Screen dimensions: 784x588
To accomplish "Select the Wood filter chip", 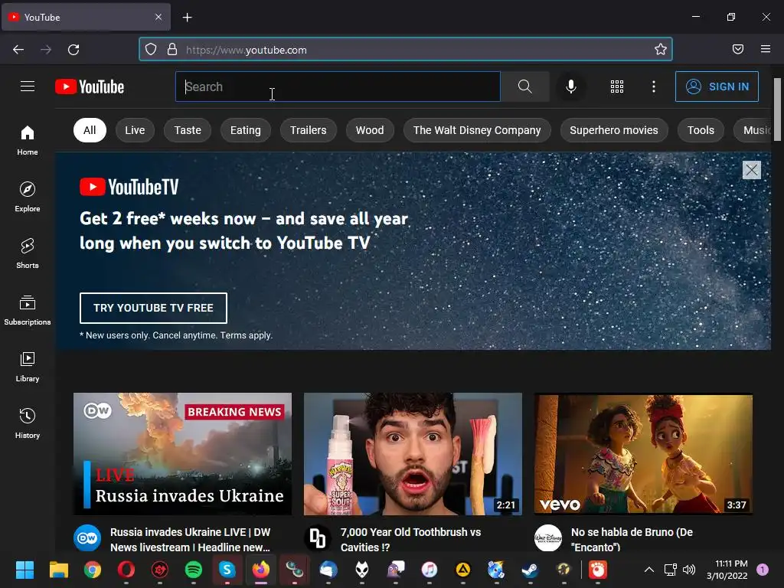I will click(370, 130).
